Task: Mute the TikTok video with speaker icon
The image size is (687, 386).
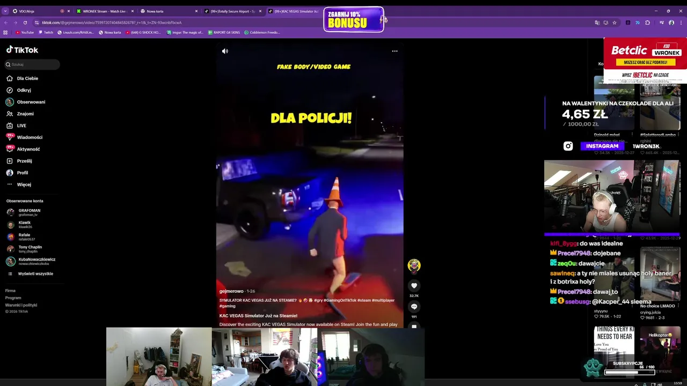Action: [225, 51]
